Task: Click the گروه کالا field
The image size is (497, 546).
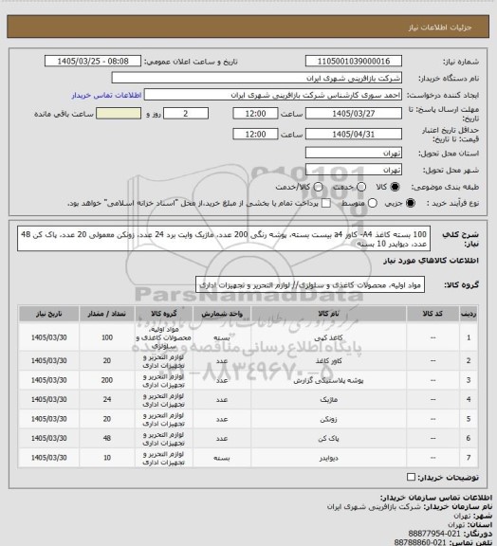Action: 310,285
